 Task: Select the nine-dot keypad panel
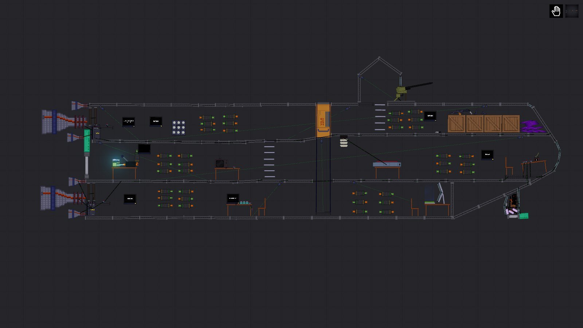(x=179, y=128)
